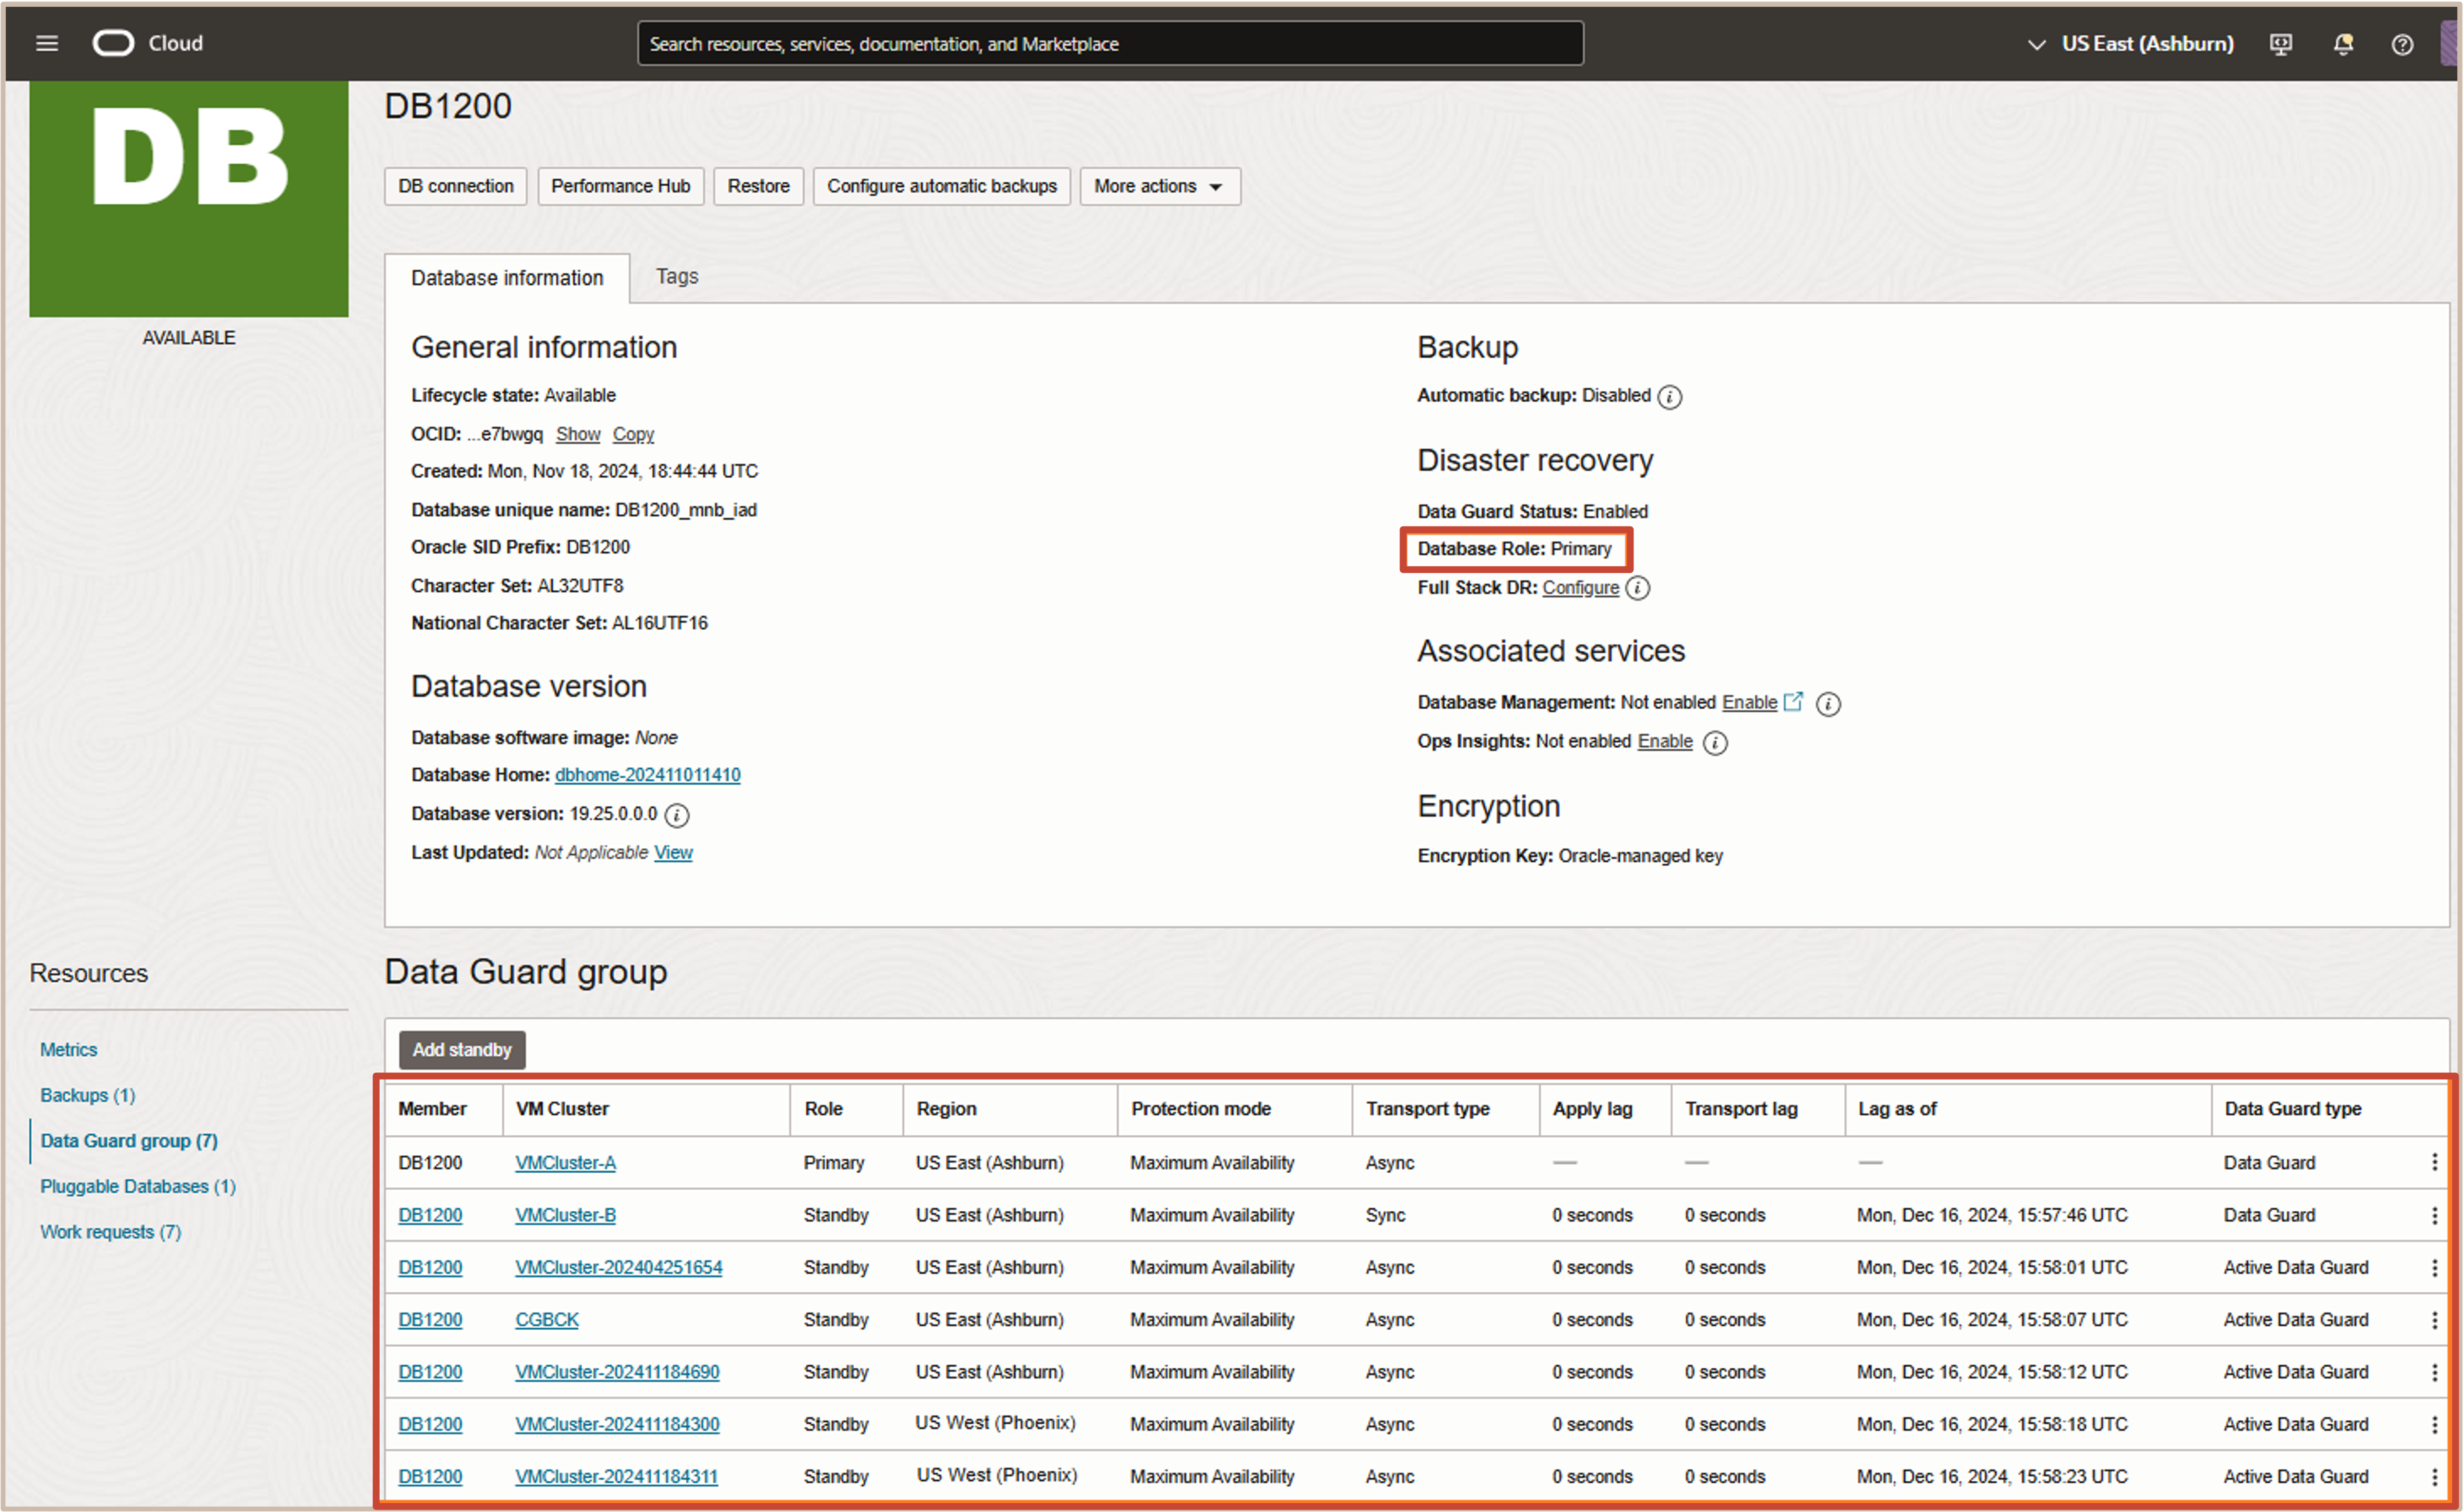Click Configure automatic backups button
The width and height of the screenshot is (2464, 1512).
click(941, 186)
